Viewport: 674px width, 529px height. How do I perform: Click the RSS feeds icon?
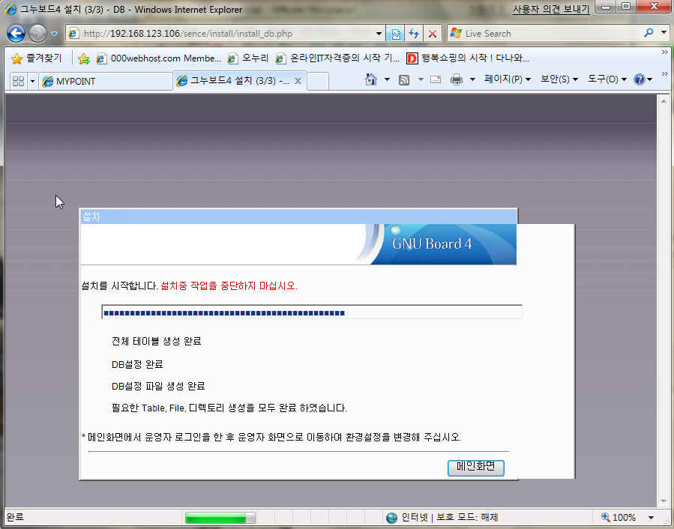404,80
